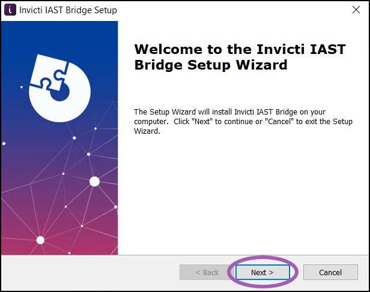Click the "Welcome to the Invicti IAST Bridge Setup Wizard" heading
The width and height of the screenshot is (370, 292).
point(240,57)
